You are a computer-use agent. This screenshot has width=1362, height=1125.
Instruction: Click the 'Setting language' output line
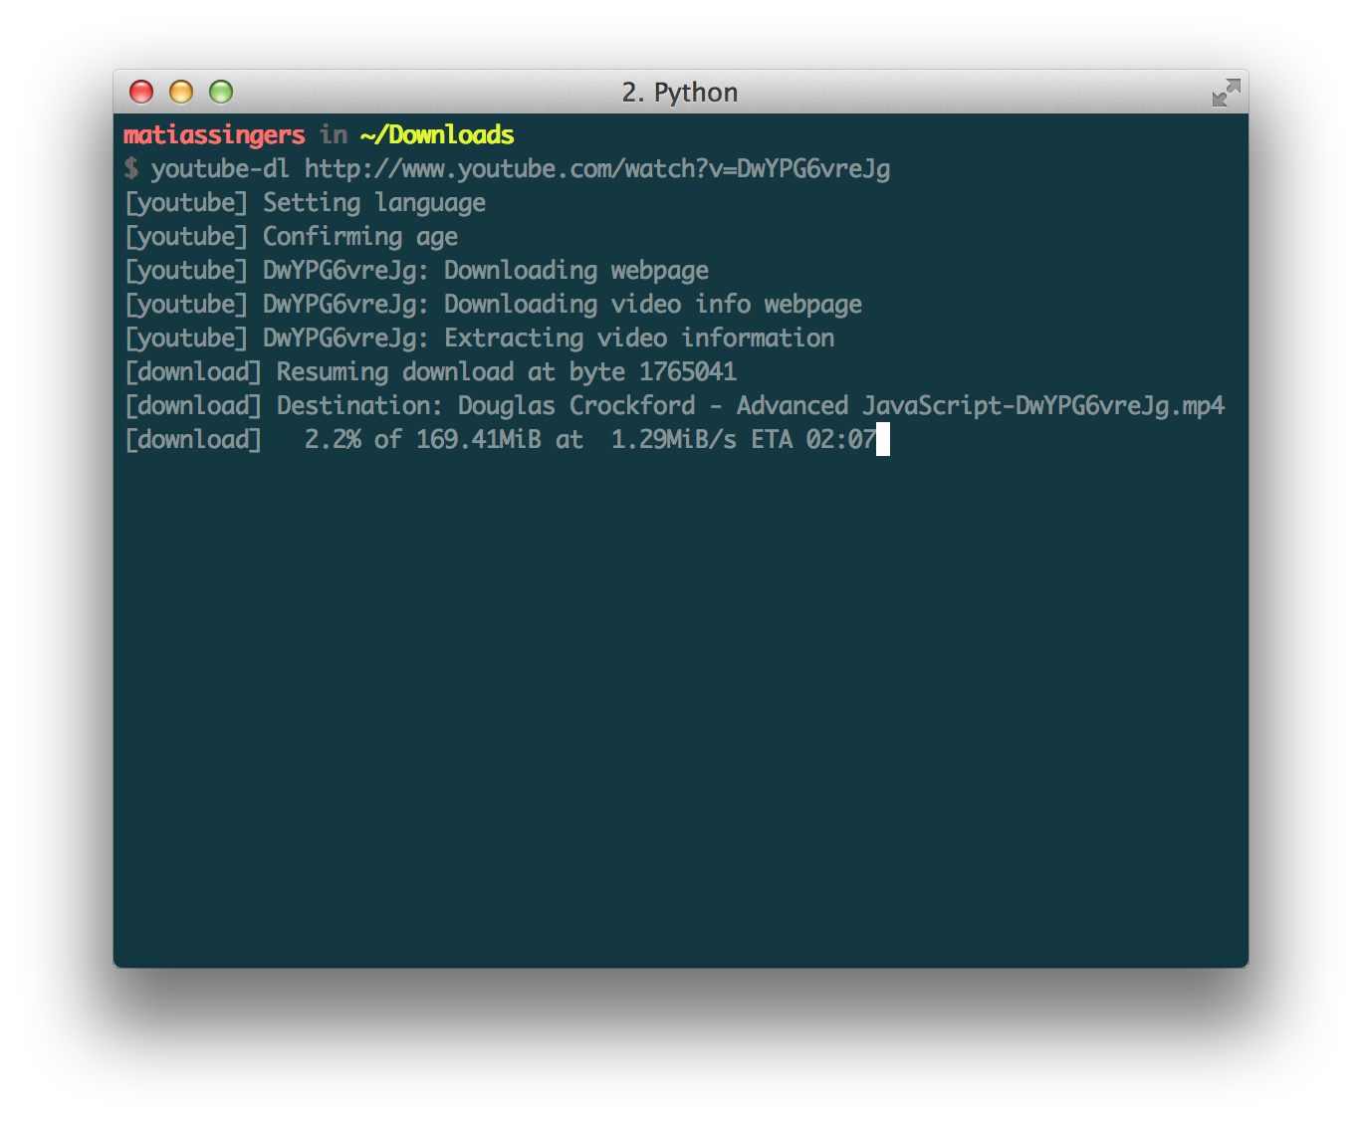click(x=306, y=203)
